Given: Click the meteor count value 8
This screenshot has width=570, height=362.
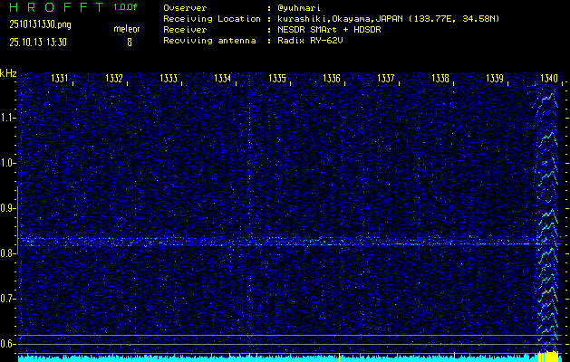Looking at the screenshot, I should point(129,42).
